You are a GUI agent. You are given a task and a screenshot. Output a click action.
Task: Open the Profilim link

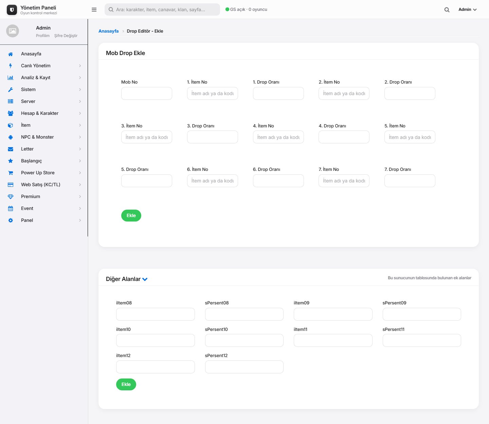point(43,36)
